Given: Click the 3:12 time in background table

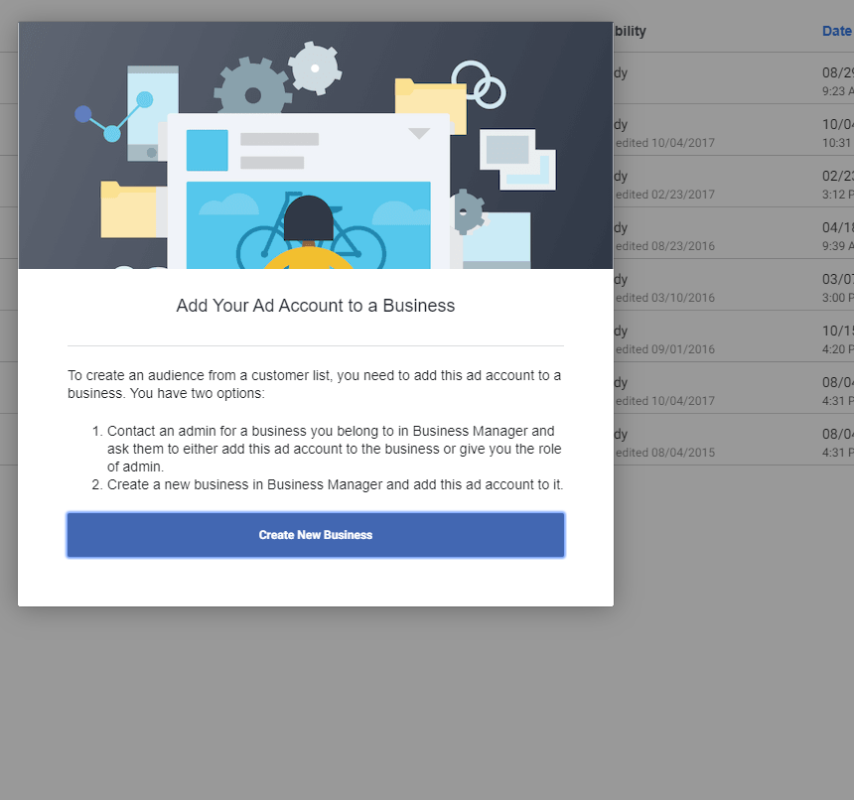Looking at the screenshot, I should point(838,195).
